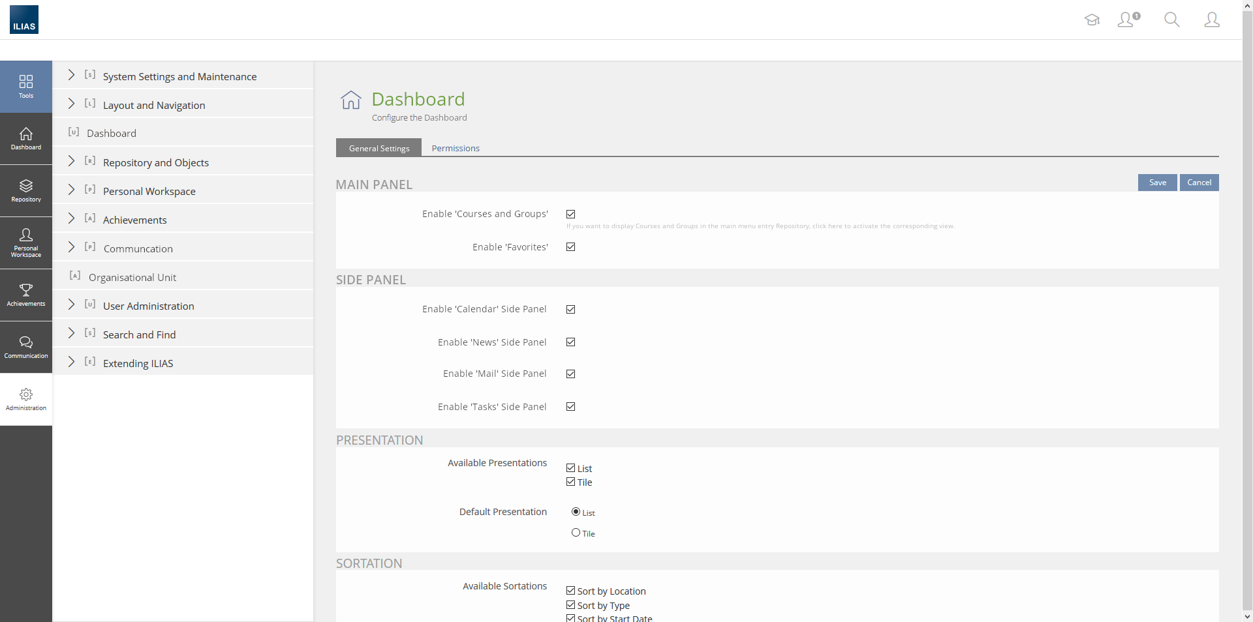Open Personal Workspace in the sidebar
Screen dimensions: 1253x622
[x=26, y=243]
